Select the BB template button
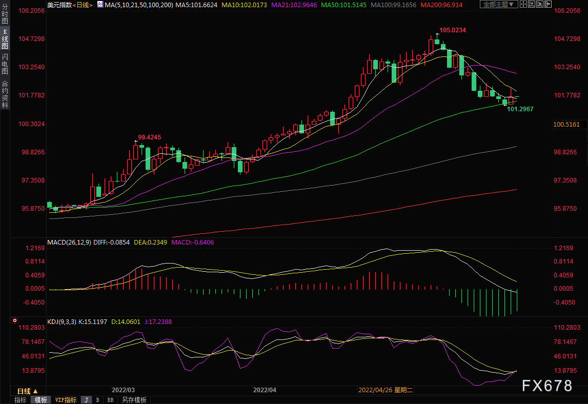 [x=110, y=400]
